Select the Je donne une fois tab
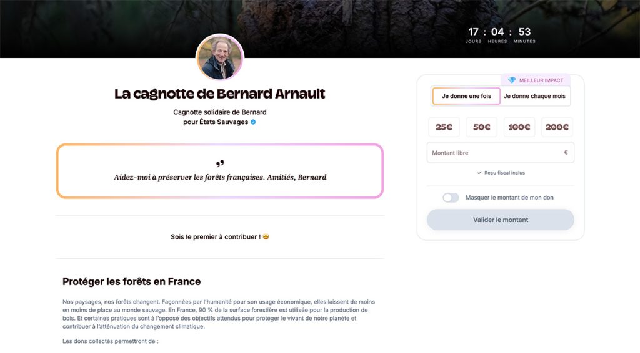This screenshot has height=353, width=640. (466, 96)
